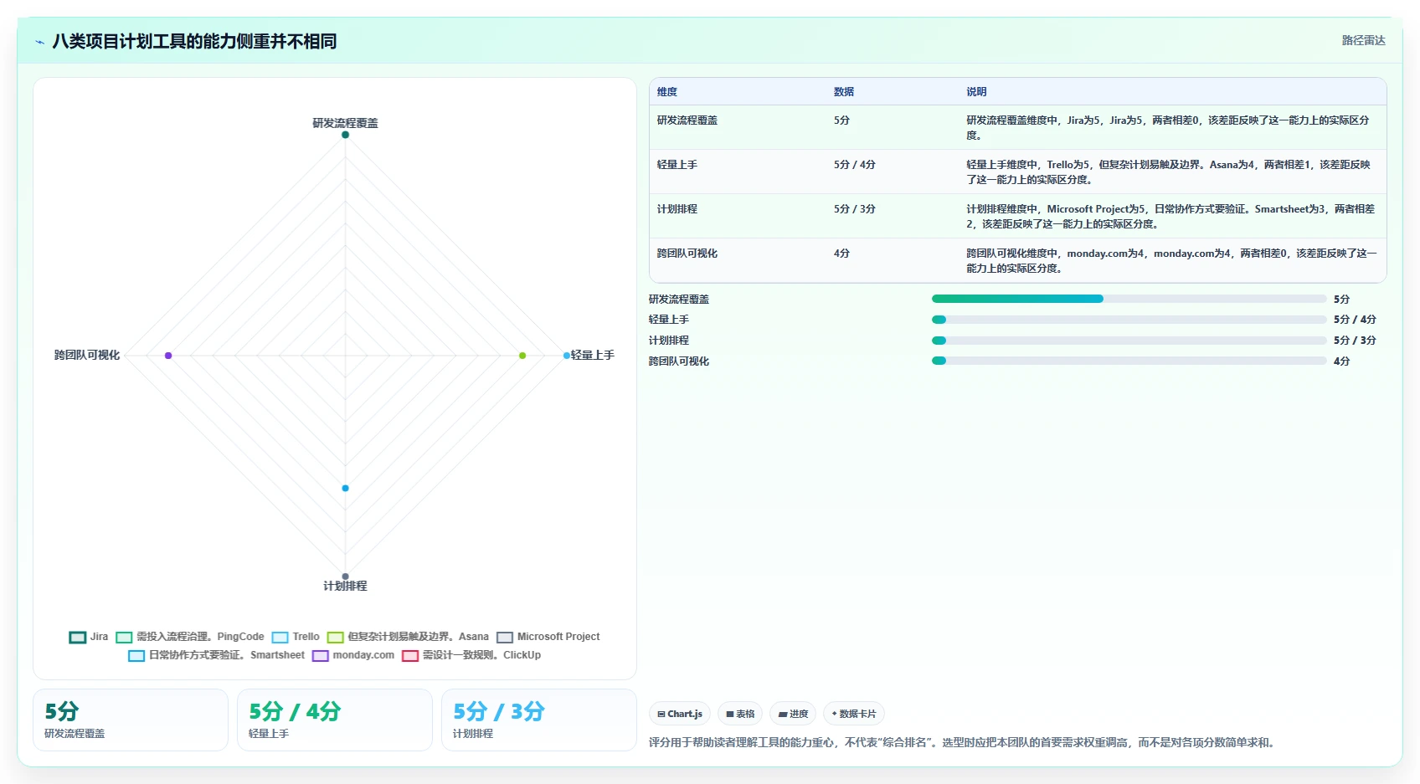Click the 表格 chip
The width and height of the screenshot is (1420, 784).
coord(740,714)
